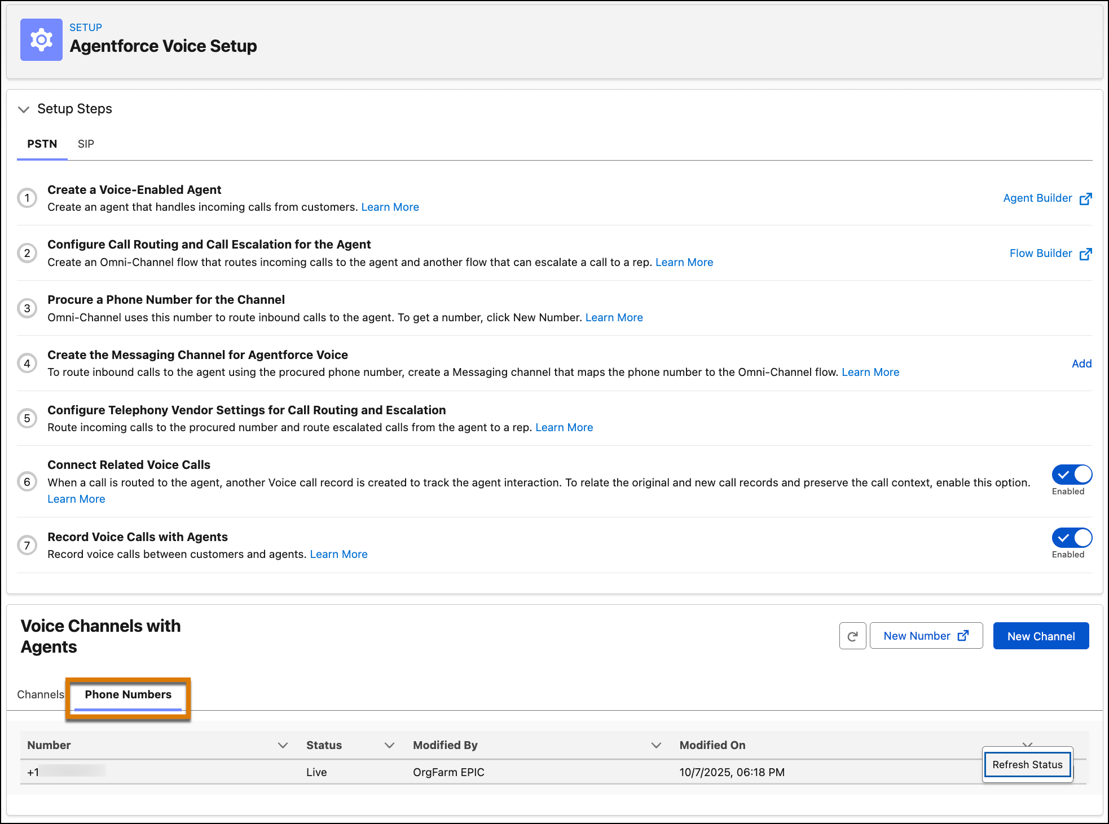Open the Number column dropdown menu
The width and height of the screenshot is (1109, 824).
click(x=283, y=745)
